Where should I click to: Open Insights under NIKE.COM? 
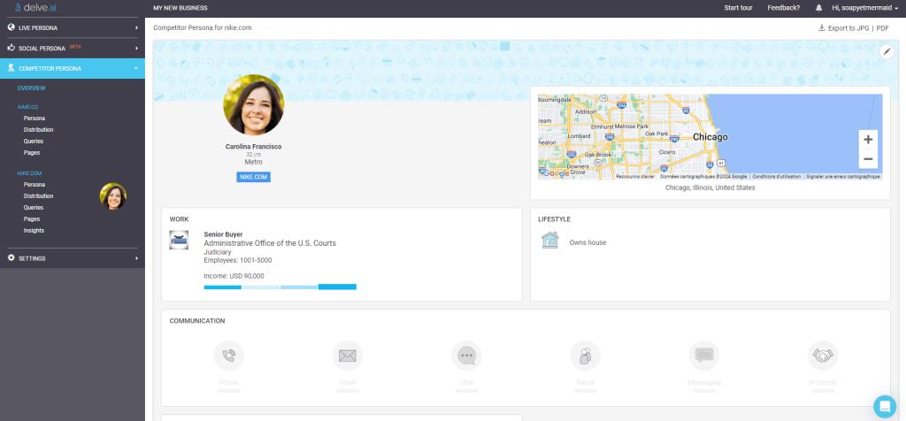tap(35, 231)
